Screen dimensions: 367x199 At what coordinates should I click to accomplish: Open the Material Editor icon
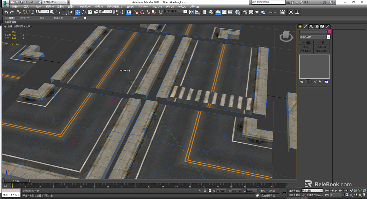pyautogui.click(x=238, y=12)
